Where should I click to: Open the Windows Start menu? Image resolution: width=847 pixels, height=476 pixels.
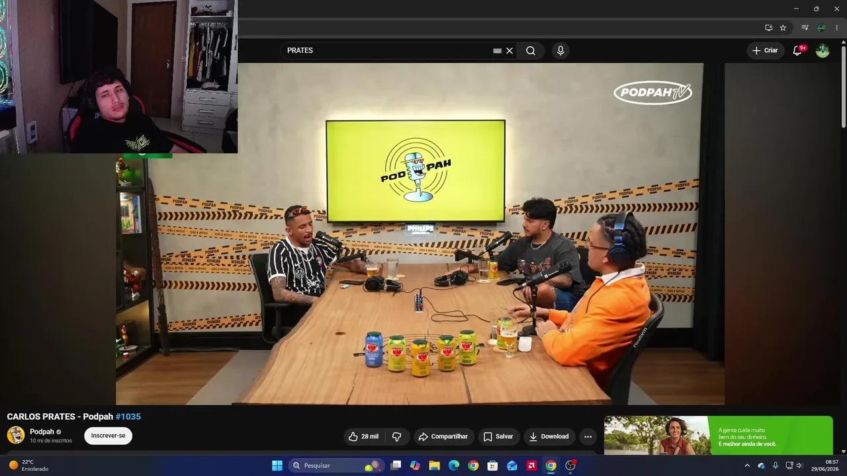pyautogui.click(x=277, y=465)
